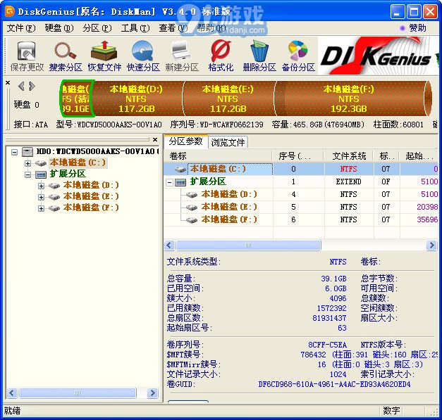Open the 文件(F) menu
Image resolution: width=442 pixels, height=420 pixels.
pos(21,28)
